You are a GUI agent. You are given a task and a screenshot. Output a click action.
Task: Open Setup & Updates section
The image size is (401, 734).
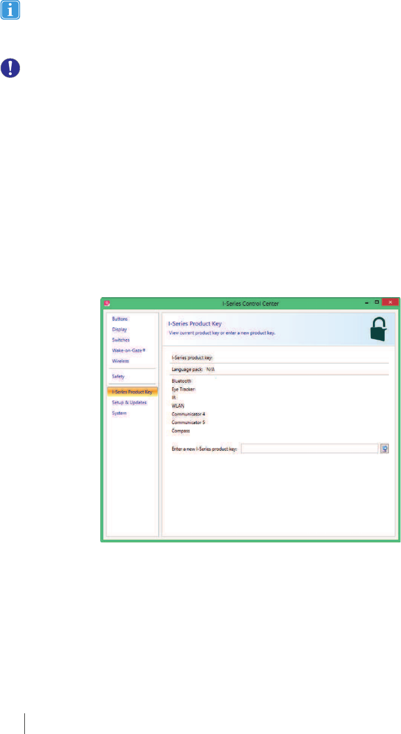[129, 402]
